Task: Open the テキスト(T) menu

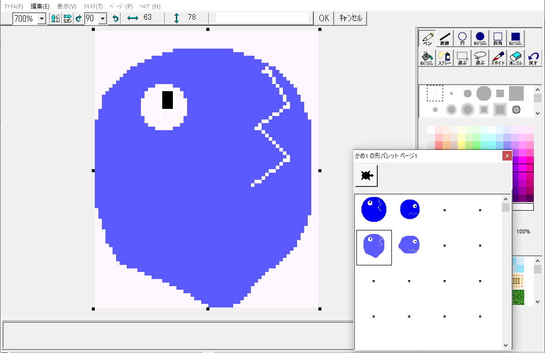Action: point(93,6)
